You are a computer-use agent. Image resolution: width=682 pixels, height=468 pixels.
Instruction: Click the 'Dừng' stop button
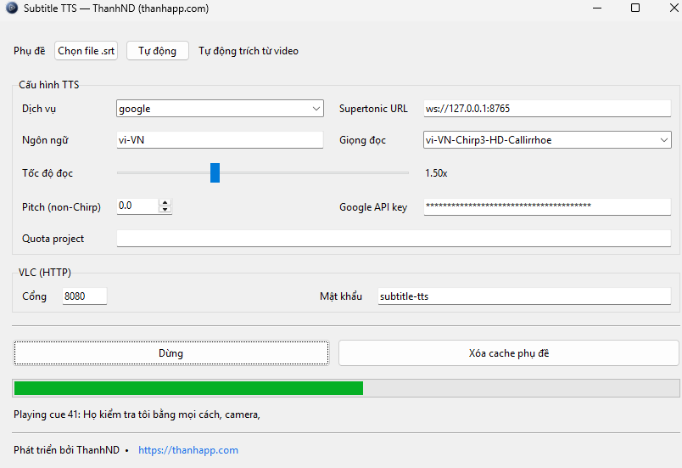click(171, 352)
